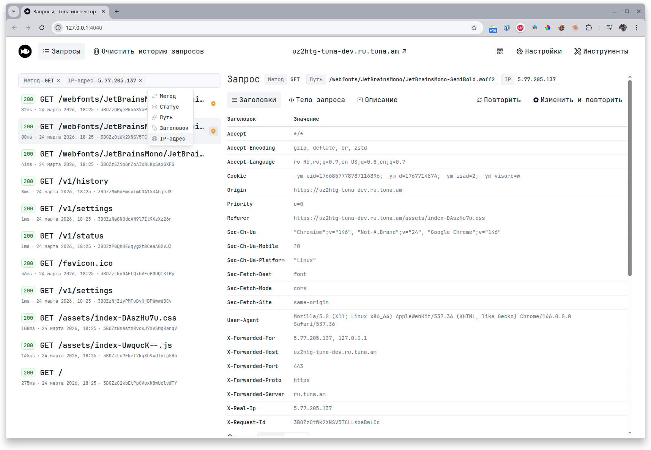This screenshot has height=450, width=651.
Task: Open the Описание tab
Action: (x=377, y=100)
